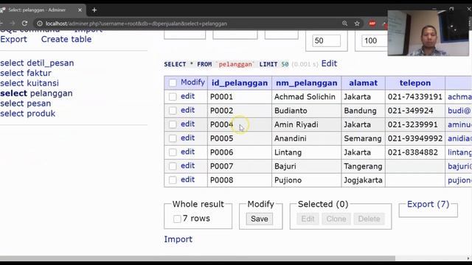This screenshot has height=265, width=472.
Task: Edit the Bajuri row
Action: click(x=187, y=166)
